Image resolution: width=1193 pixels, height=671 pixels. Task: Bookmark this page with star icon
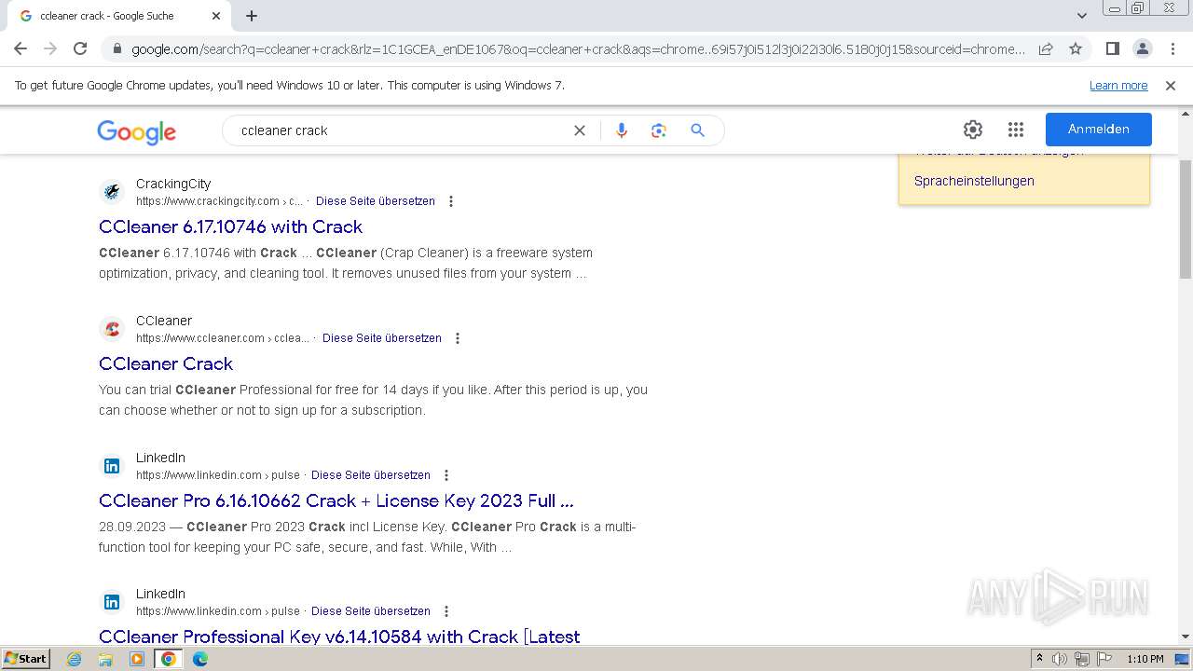pyautogui.click(x=1076, y=48)
